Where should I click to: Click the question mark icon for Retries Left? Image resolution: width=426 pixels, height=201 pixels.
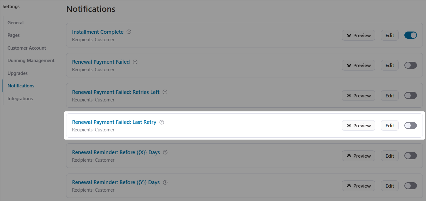coord(165,92)
